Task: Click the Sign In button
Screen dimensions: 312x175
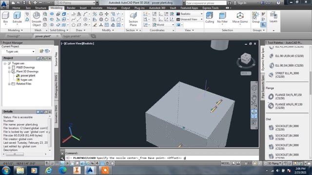Action: 240,3
